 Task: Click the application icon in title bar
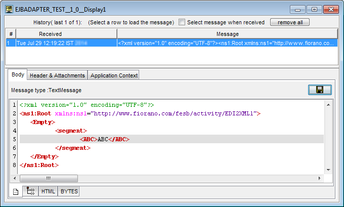[x=9, y=9]
